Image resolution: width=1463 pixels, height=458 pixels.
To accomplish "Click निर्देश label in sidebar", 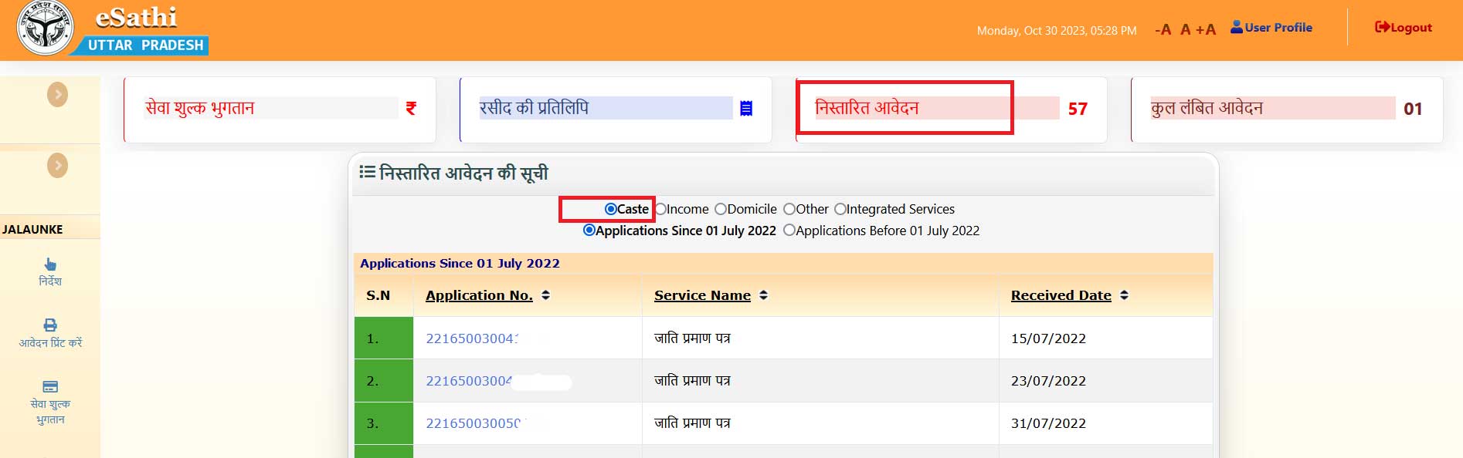I will (x=50, y=281).
